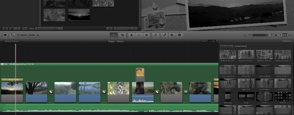This screenshot has height=115, width=294.
Task: Click transition icon between tree and path clips
Action: (x=51, y=92)
